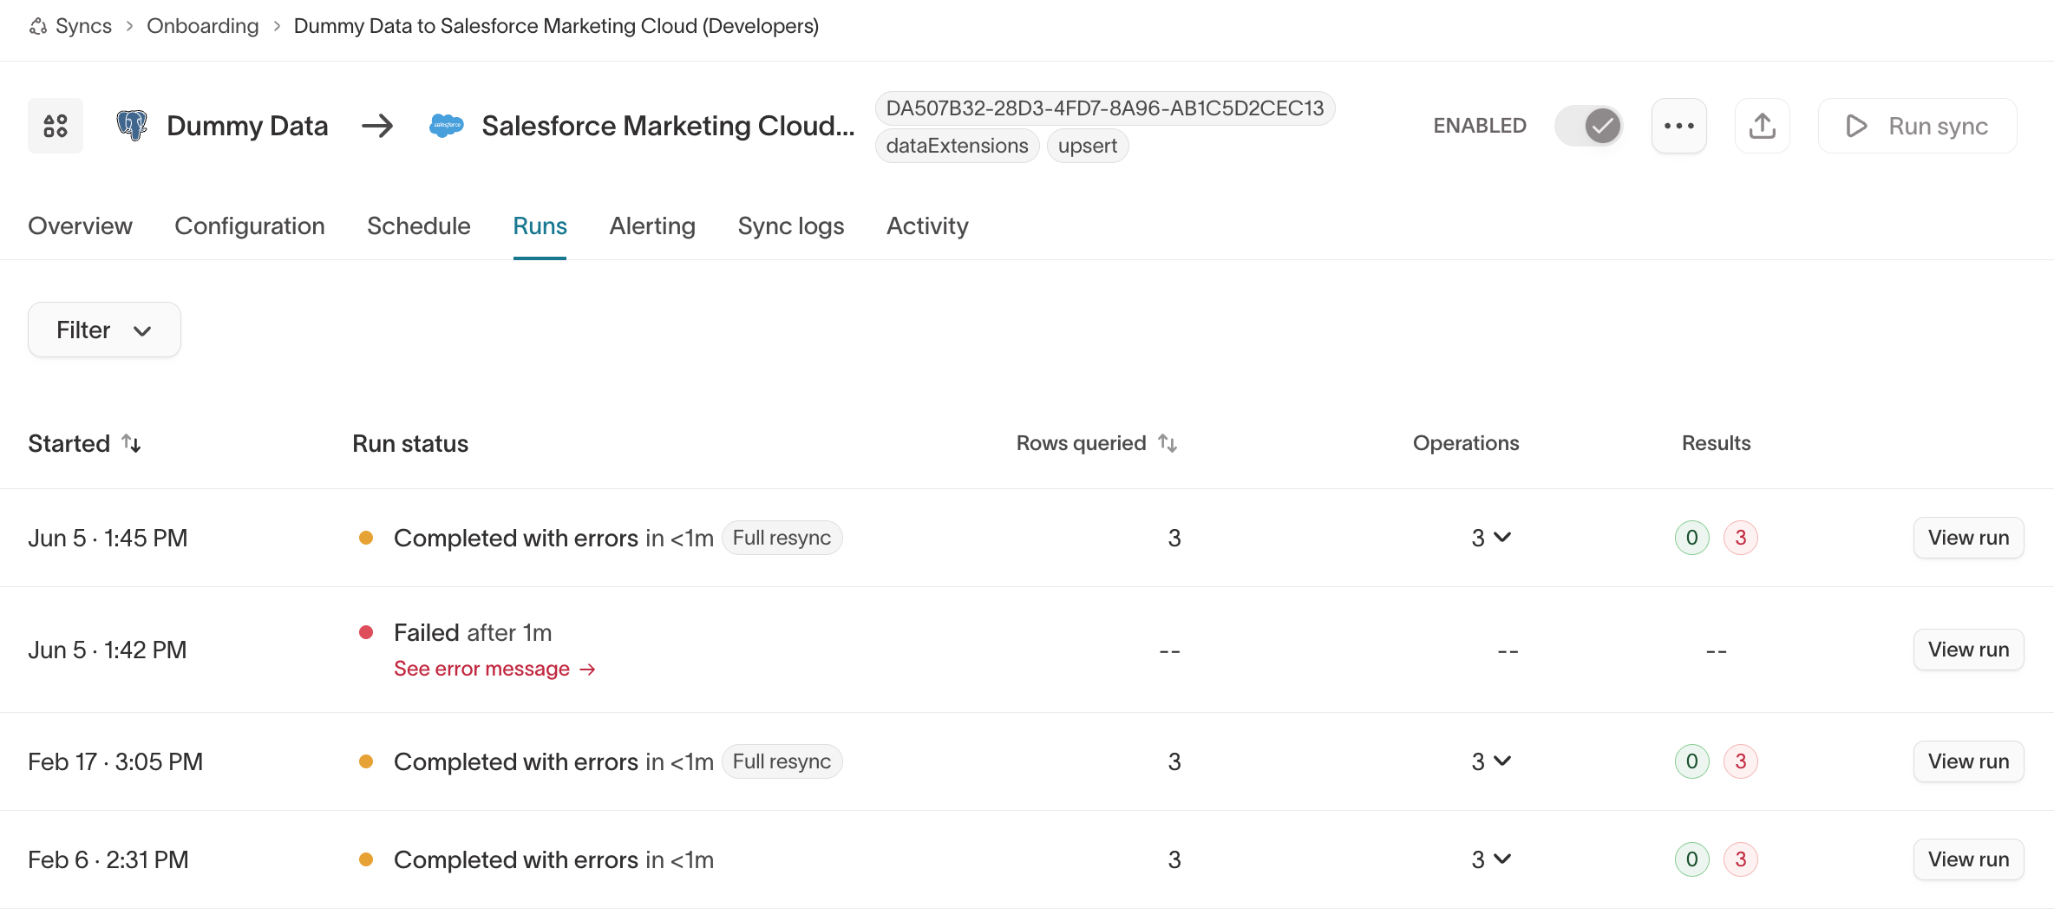Switch to Sync logs tab

pos(791,225)
